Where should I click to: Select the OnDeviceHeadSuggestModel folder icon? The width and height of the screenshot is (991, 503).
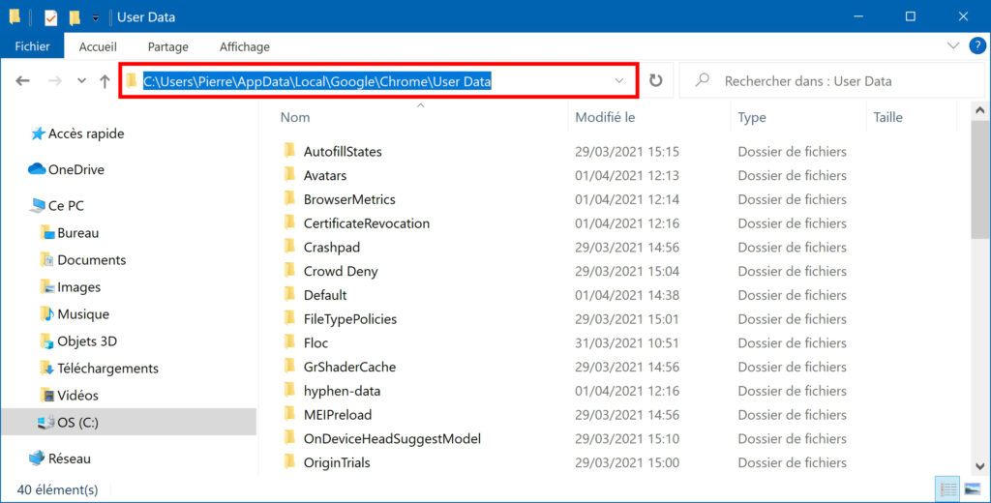coord(289,438)
